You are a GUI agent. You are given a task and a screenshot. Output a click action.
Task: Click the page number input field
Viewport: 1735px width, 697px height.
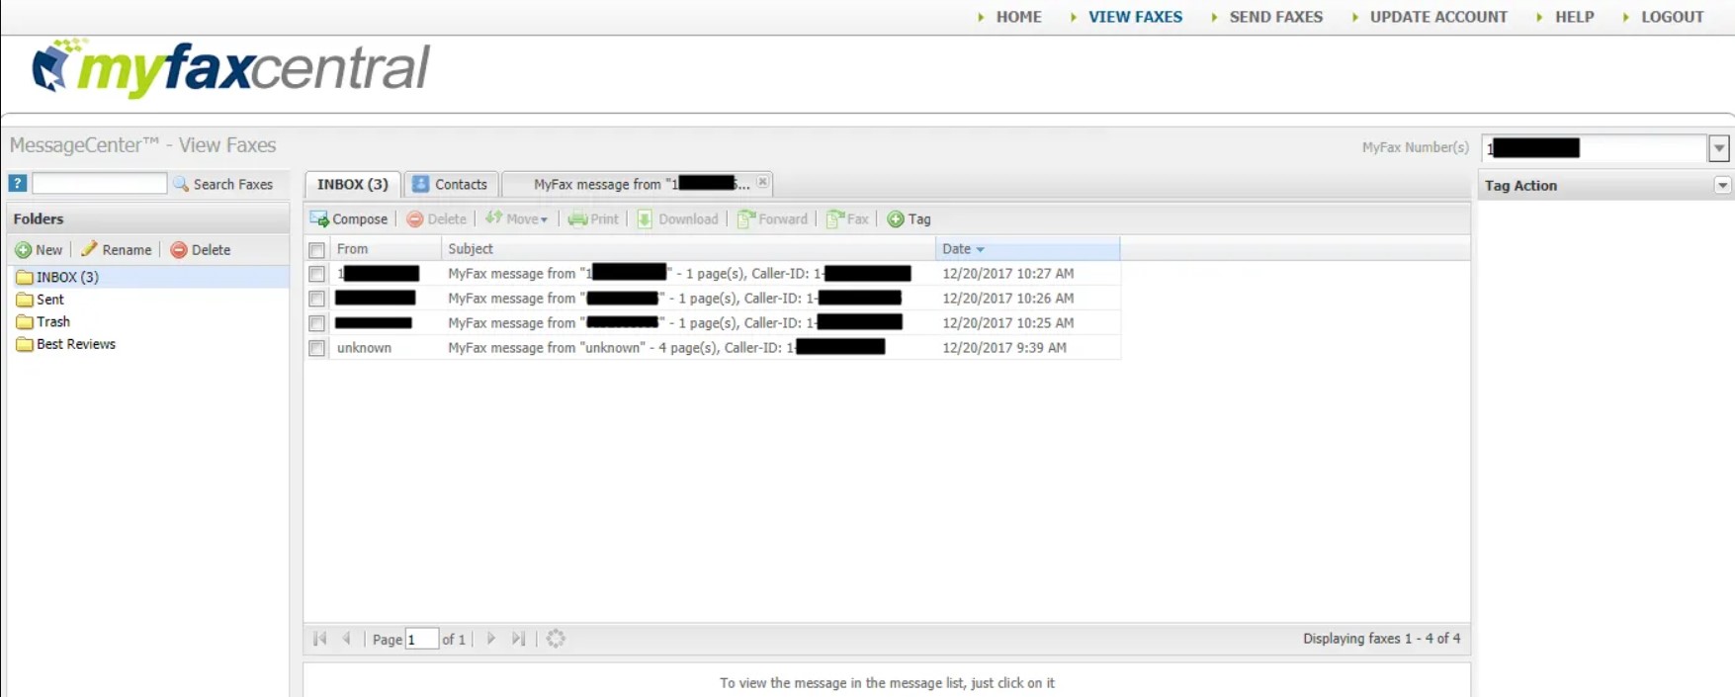(421, 639)
